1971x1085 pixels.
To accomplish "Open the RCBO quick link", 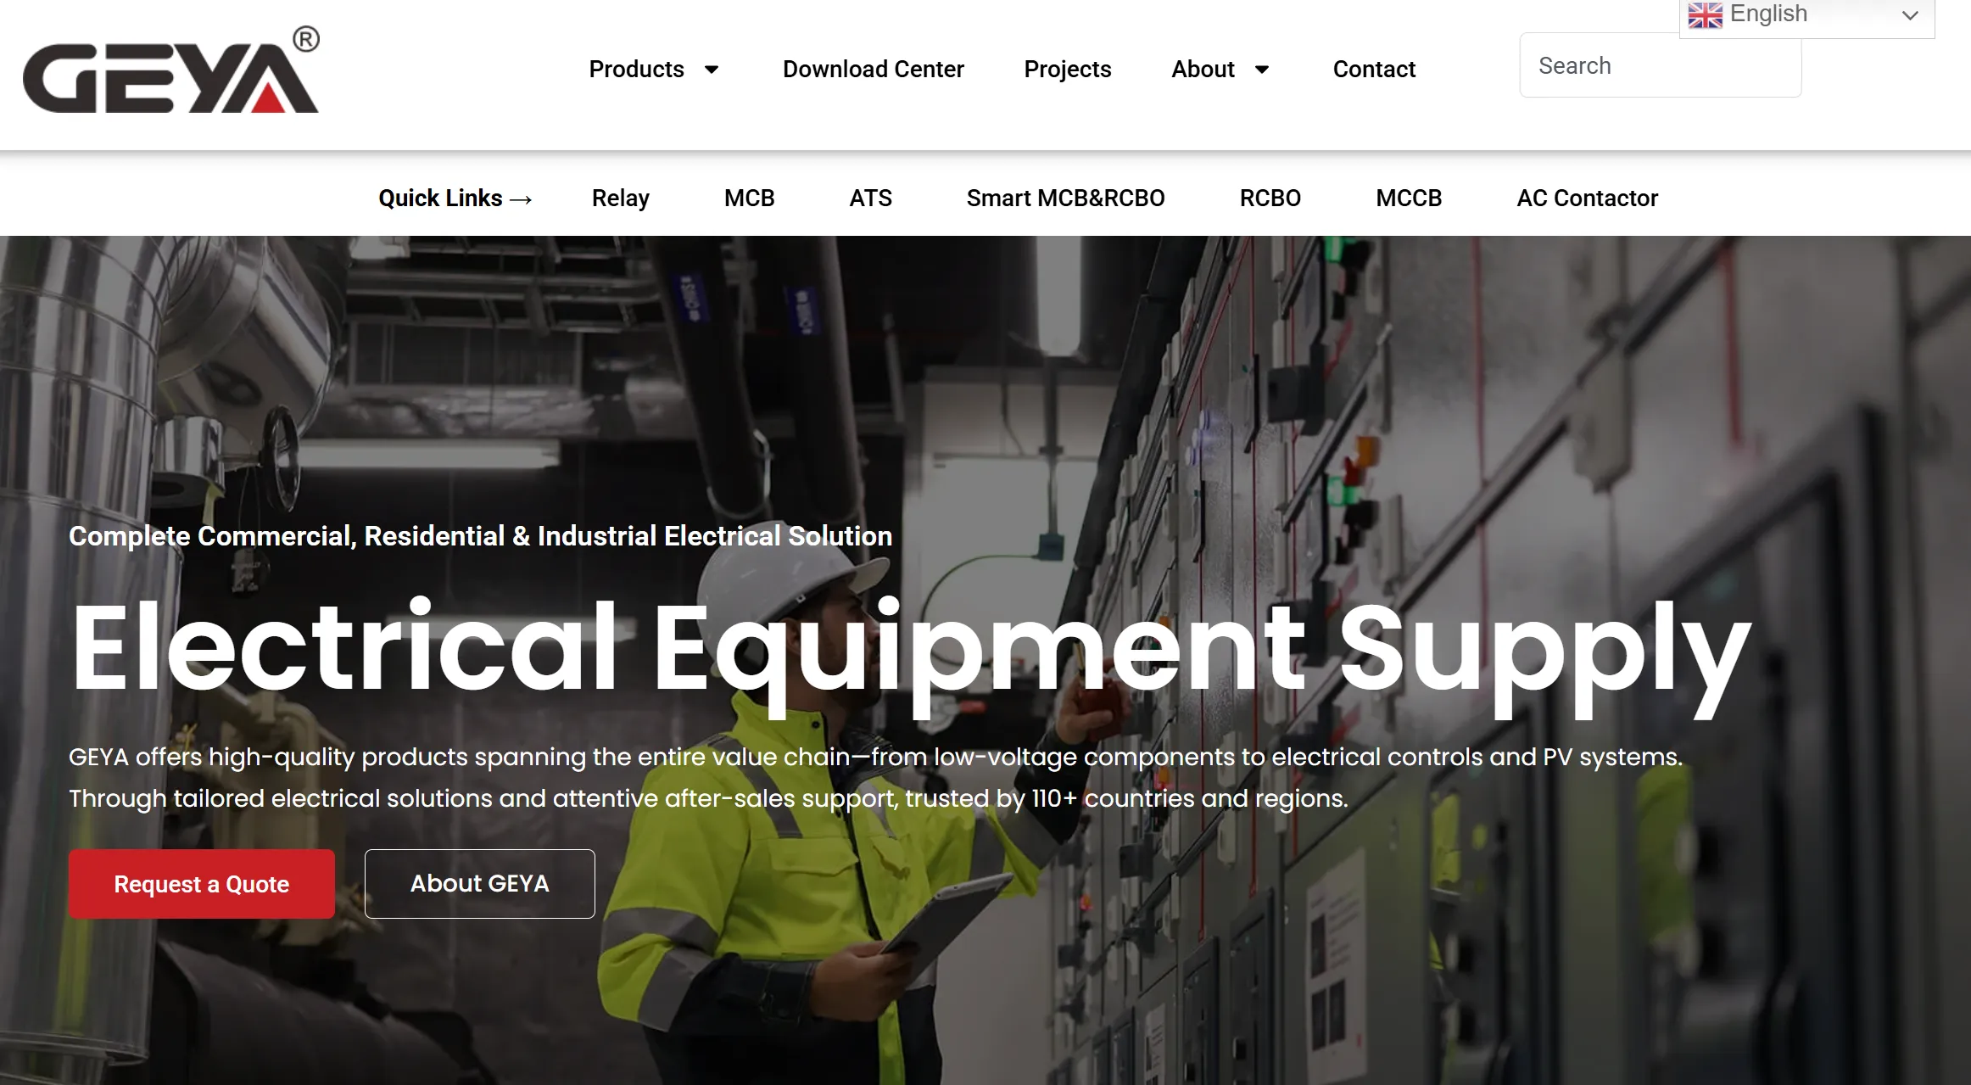I will (1270, 198).
